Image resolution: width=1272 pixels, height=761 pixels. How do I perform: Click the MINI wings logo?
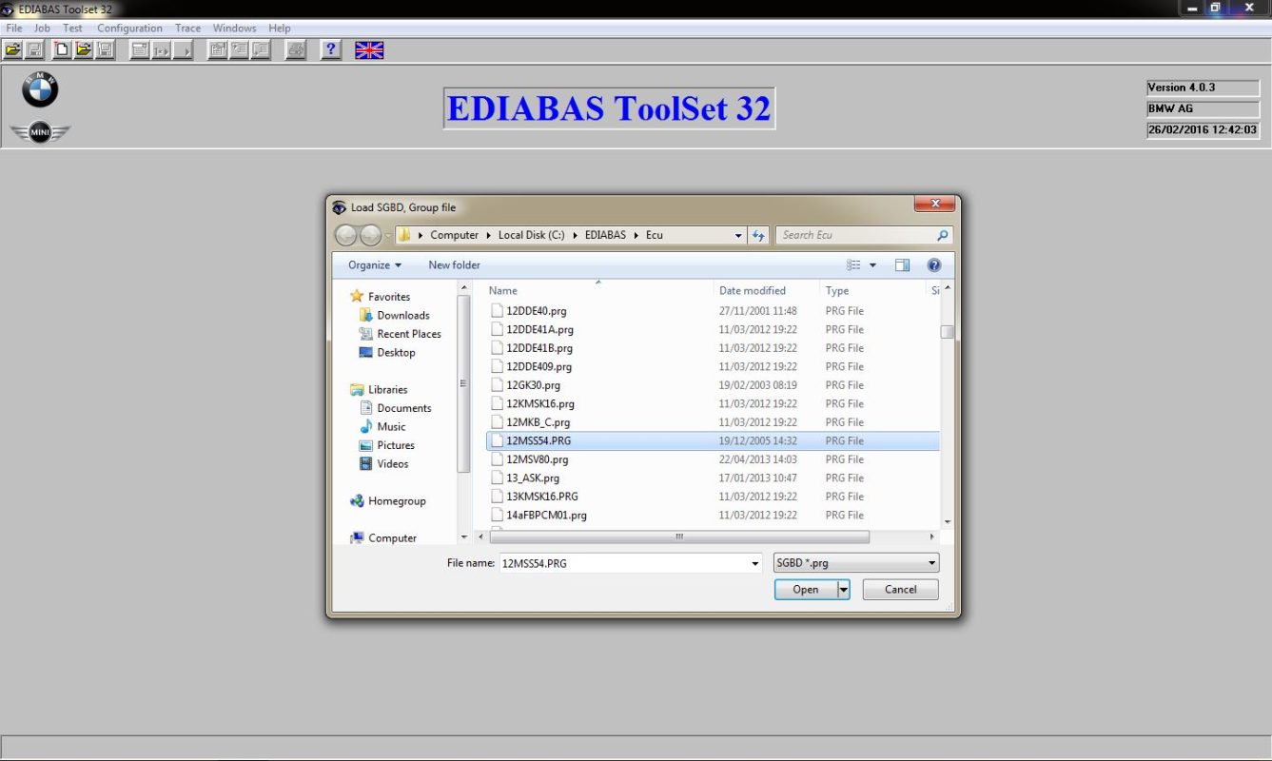click(40, 133)
